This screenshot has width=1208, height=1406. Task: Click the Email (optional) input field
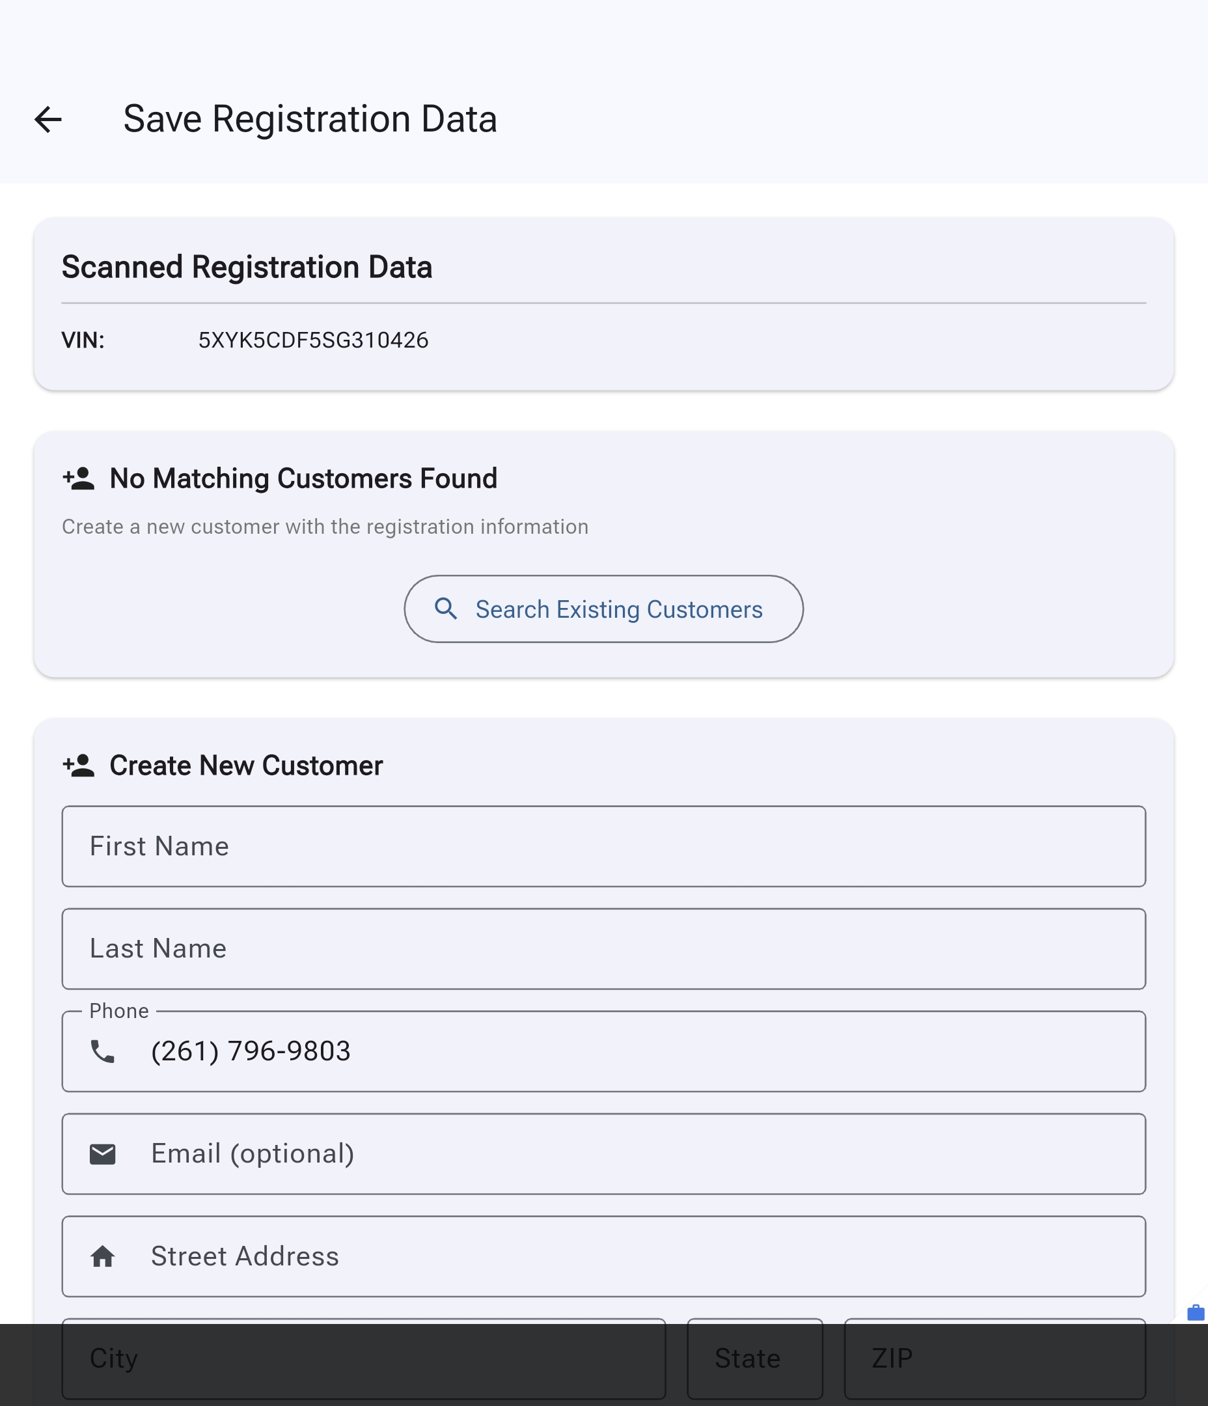[x=603, y=1153]
